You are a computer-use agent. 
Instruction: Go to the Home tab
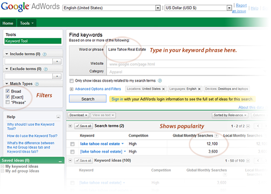(8, 23)
